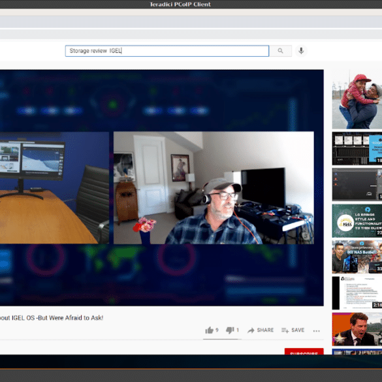The image size is (382, 382).
Task: Click the YouTube search magnifier button
Action: (280, 51)
